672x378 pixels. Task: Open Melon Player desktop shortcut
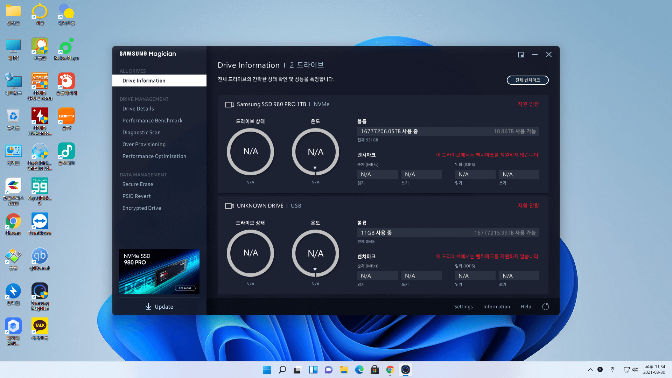(66, 49)
